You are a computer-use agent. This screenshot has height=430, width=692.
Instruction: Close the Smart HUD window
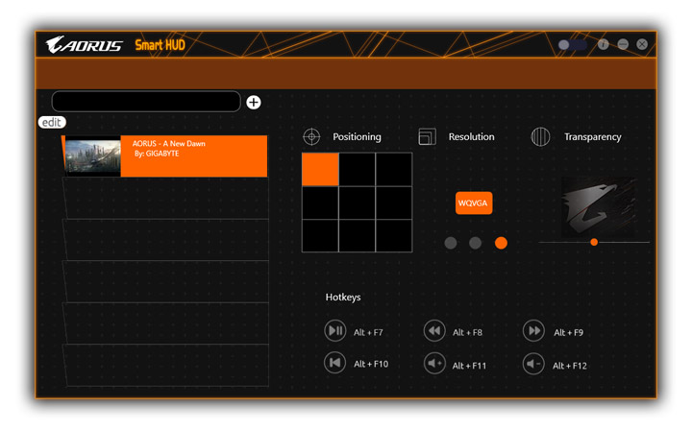pyautogui.click(x=642, y=44)
